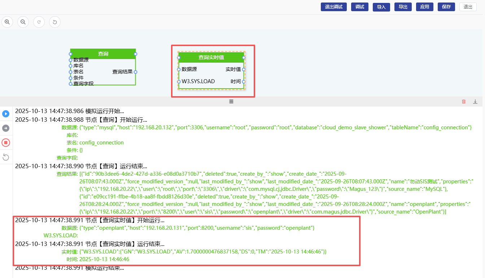485x278 pixels.
Task: Click the 导入 import button
Action: click(x=381, y=7)
